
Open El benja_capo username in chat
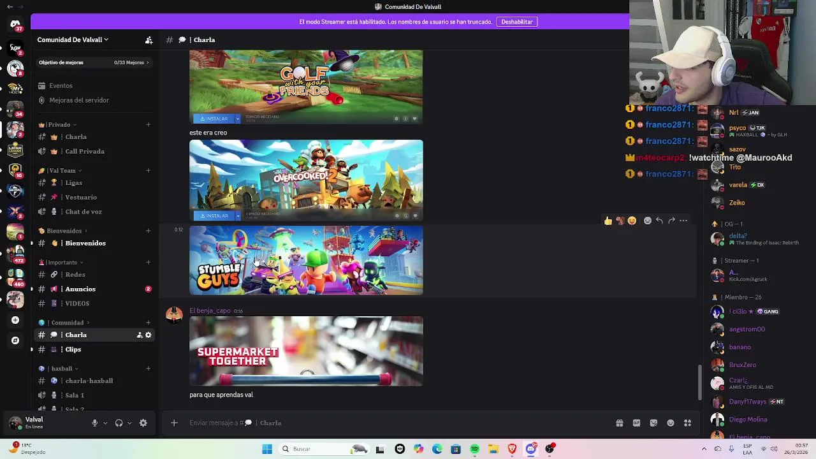click(x=210, y=310)
